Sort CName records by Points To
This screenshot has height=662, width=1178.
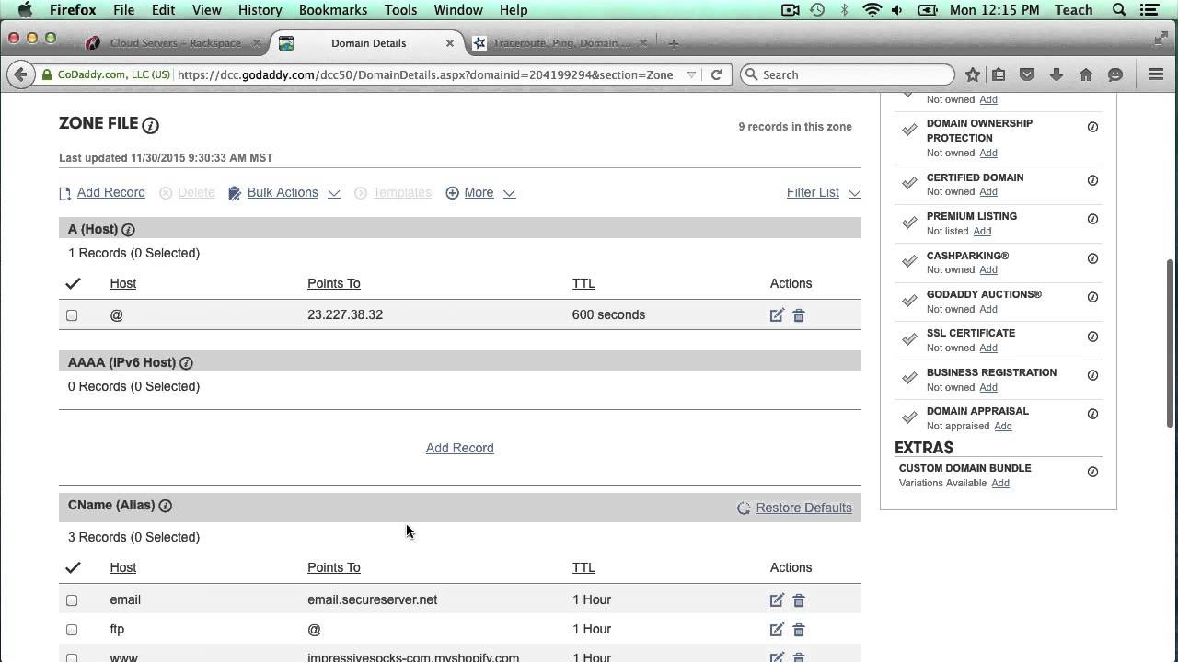[334, 567]
